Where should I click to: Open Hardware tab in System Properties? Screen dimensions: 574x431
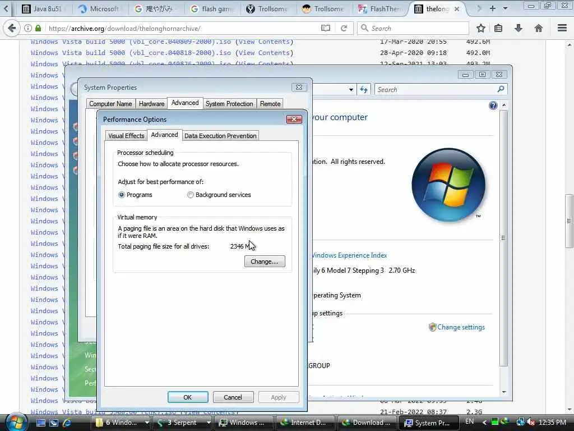pyautogui.click(x=151, y=104)
